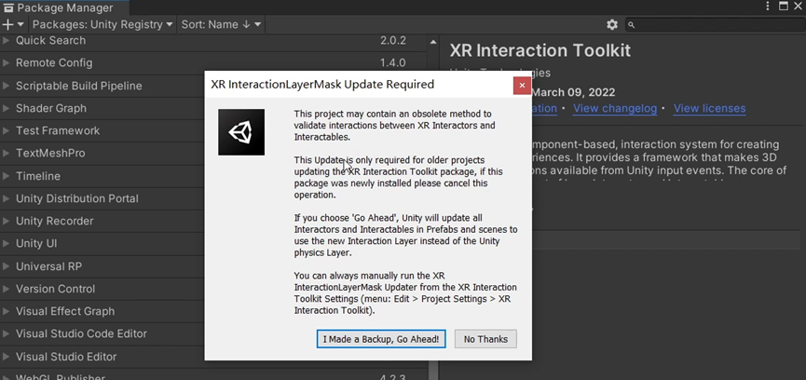Select Visual Studio Code Editor package name
This screenshot has height=380, width=806.
[x=81, y=333]
